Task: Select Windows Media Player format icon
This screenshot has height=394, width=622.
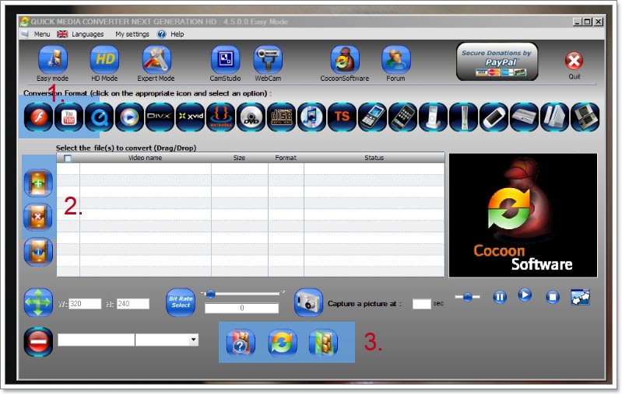Action: [x=130, y=117]
